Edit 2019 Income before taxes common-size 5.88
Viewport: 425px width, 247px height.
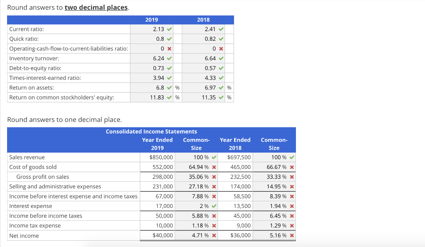196,216
